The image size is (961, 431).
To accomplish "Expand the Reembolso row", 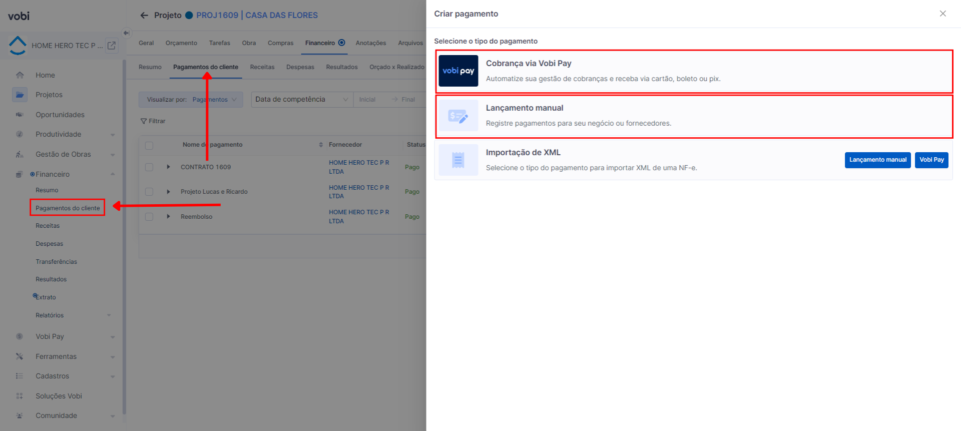I will coord(168,216).
